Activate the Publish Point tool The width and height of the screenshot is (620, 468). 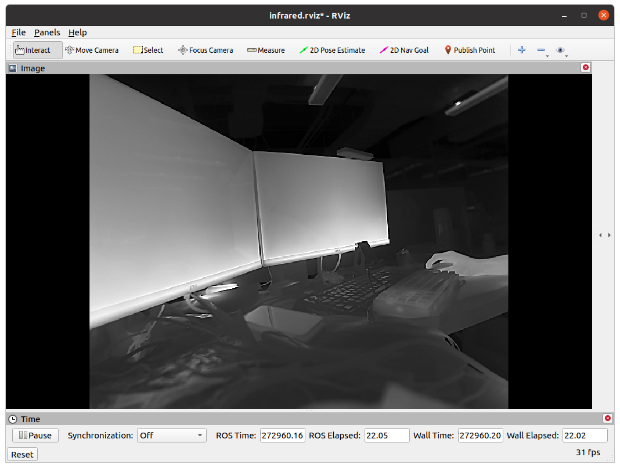[x=470, y=50]
